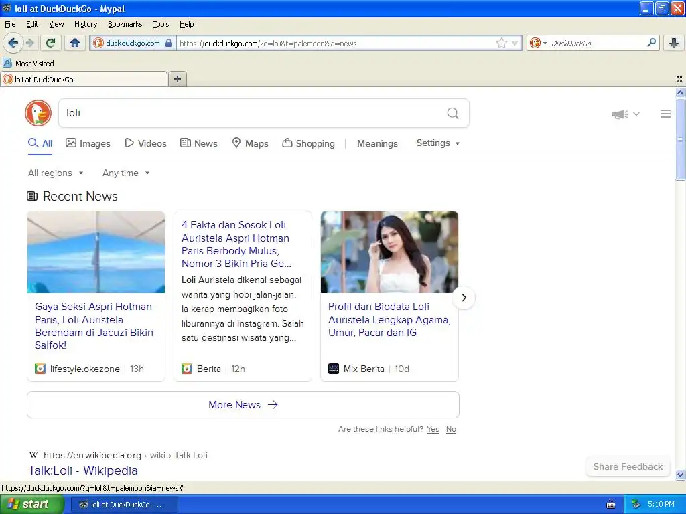The width and height of the screenshot is (686, 514).
Task: Click the Wikipedia W favicon
Action: click(33, 455)
